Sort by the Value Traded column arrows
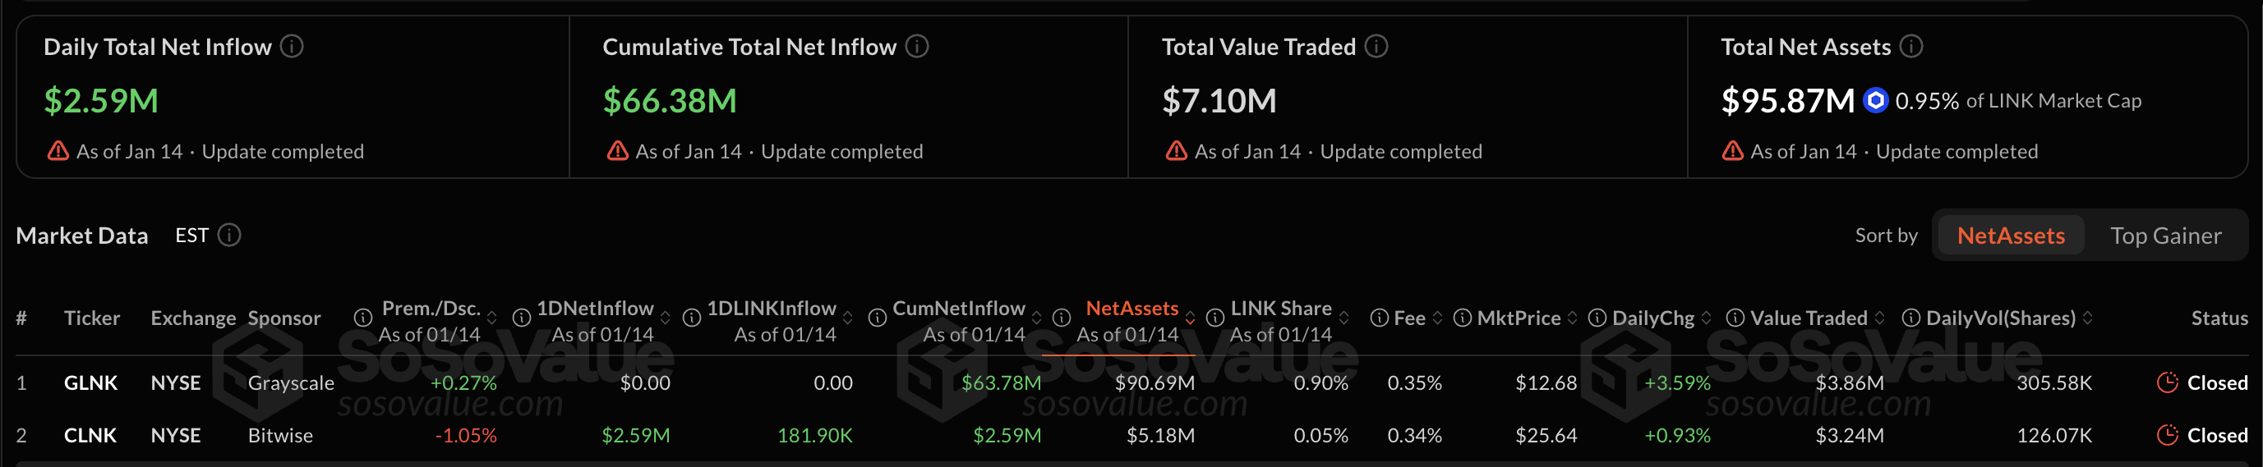This screenshot has height=467, width=2263. (x=1879, y=318)
